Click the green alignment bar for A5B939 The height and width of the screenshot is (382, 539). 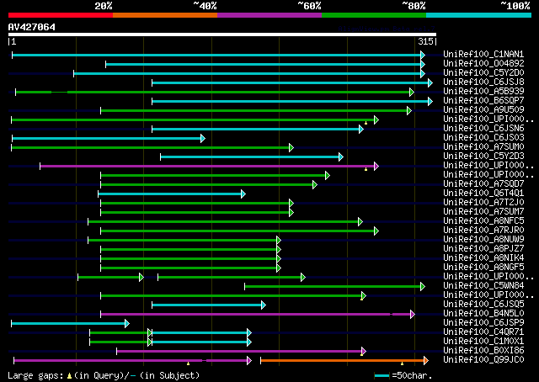(215, 92)
